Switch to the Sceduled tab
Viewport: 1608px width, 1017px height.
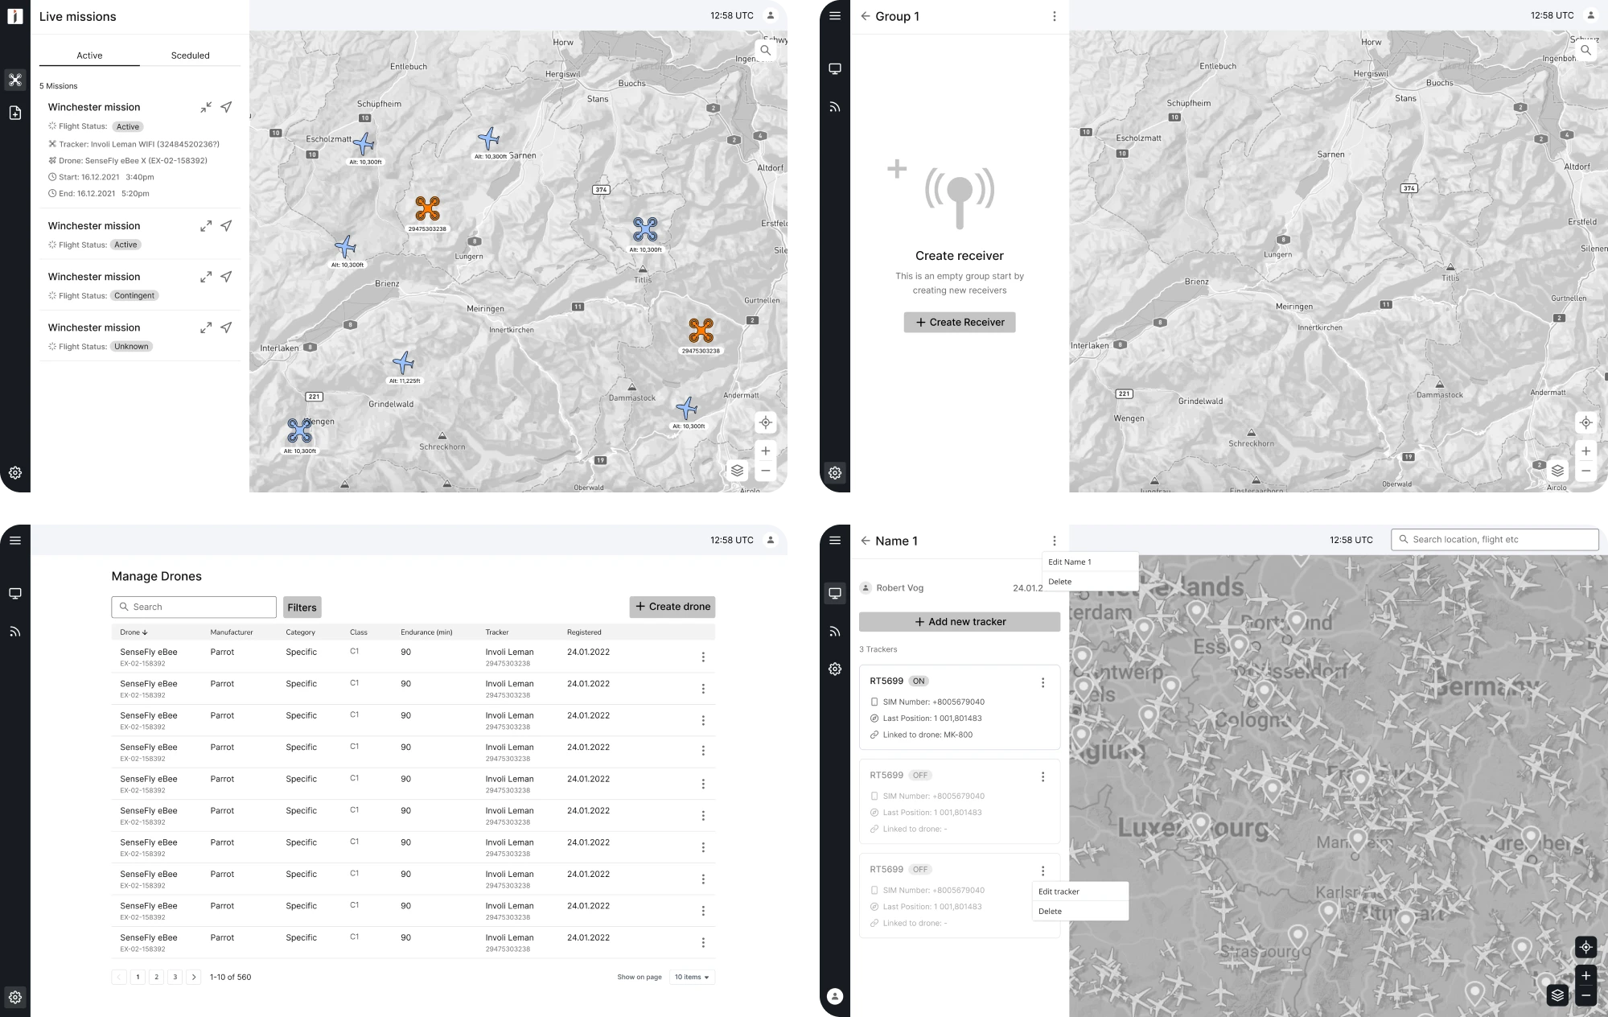[190, 56]
